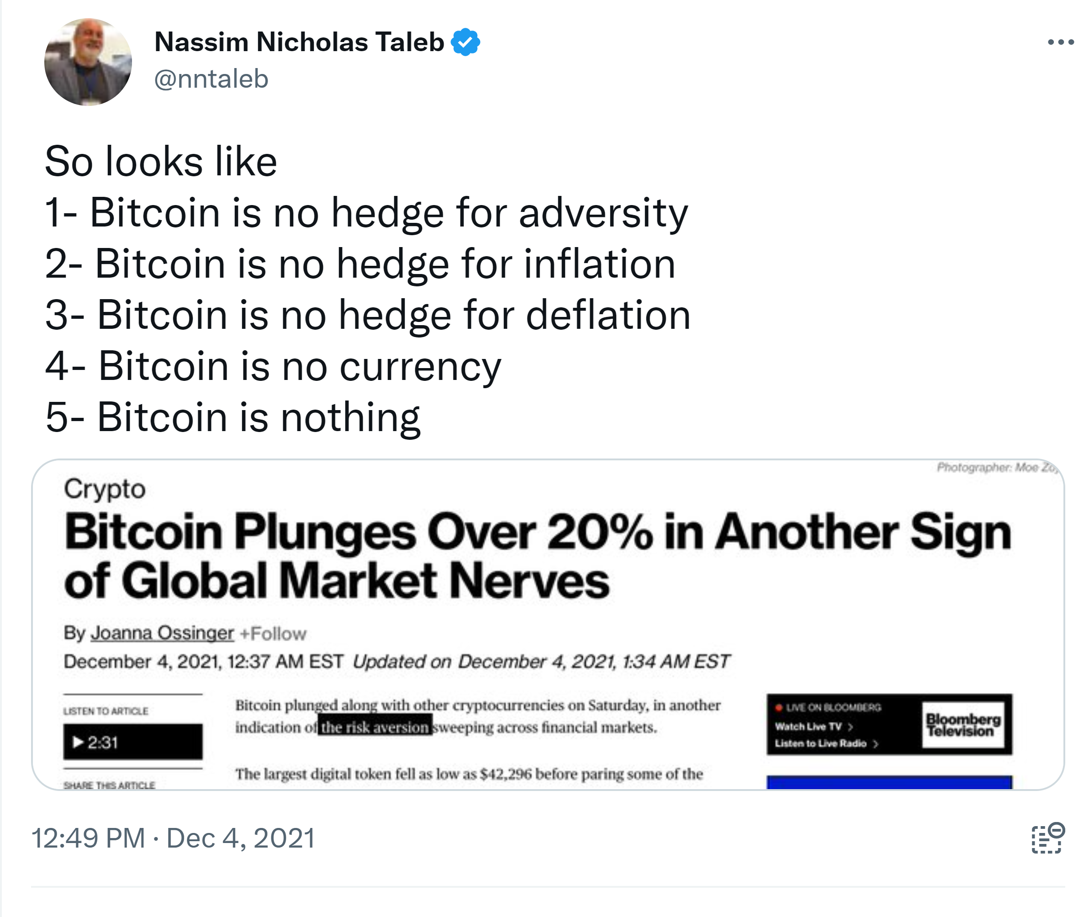Click the Share This Article label

click(109, 785)
